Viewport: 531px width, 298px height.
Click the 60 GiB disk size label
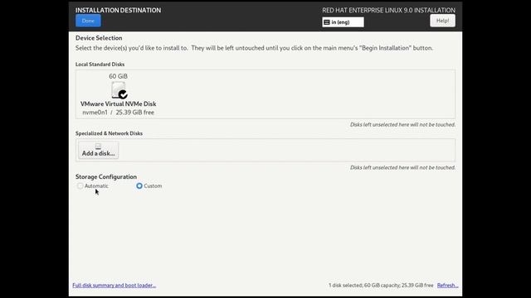(x=118, y=76)
